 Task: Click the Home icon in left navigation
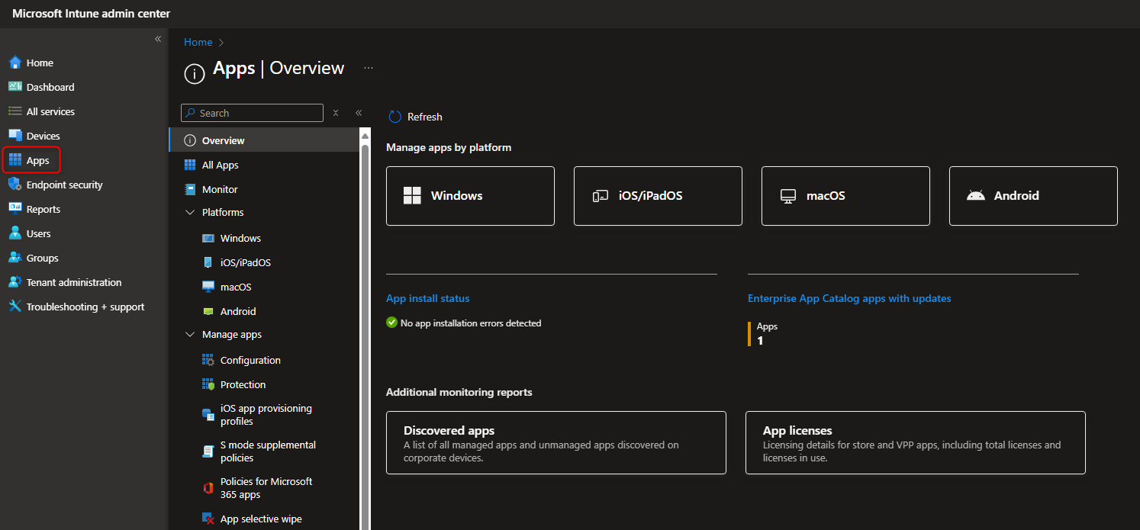(x=15, y=63)
